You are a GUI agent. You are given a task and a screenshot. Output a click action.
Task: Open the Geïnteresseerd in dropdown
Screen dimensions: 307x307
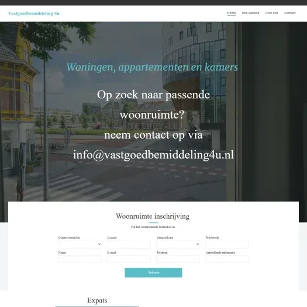pyautogui.click(x=80, y=244)
